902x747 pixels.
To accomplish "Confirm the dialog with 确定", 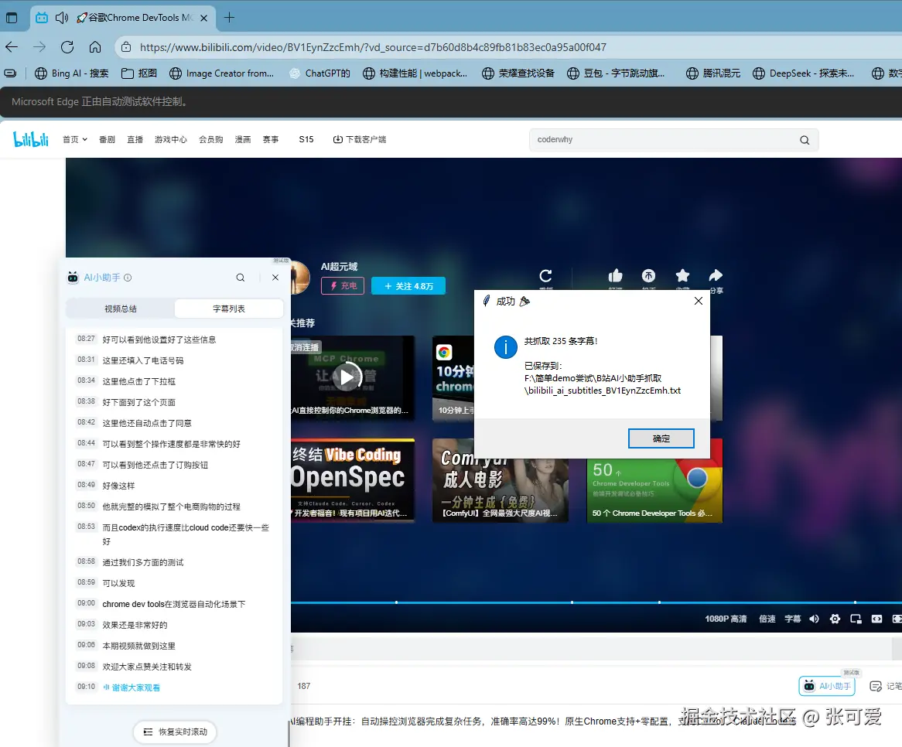I will click(661, 438).
